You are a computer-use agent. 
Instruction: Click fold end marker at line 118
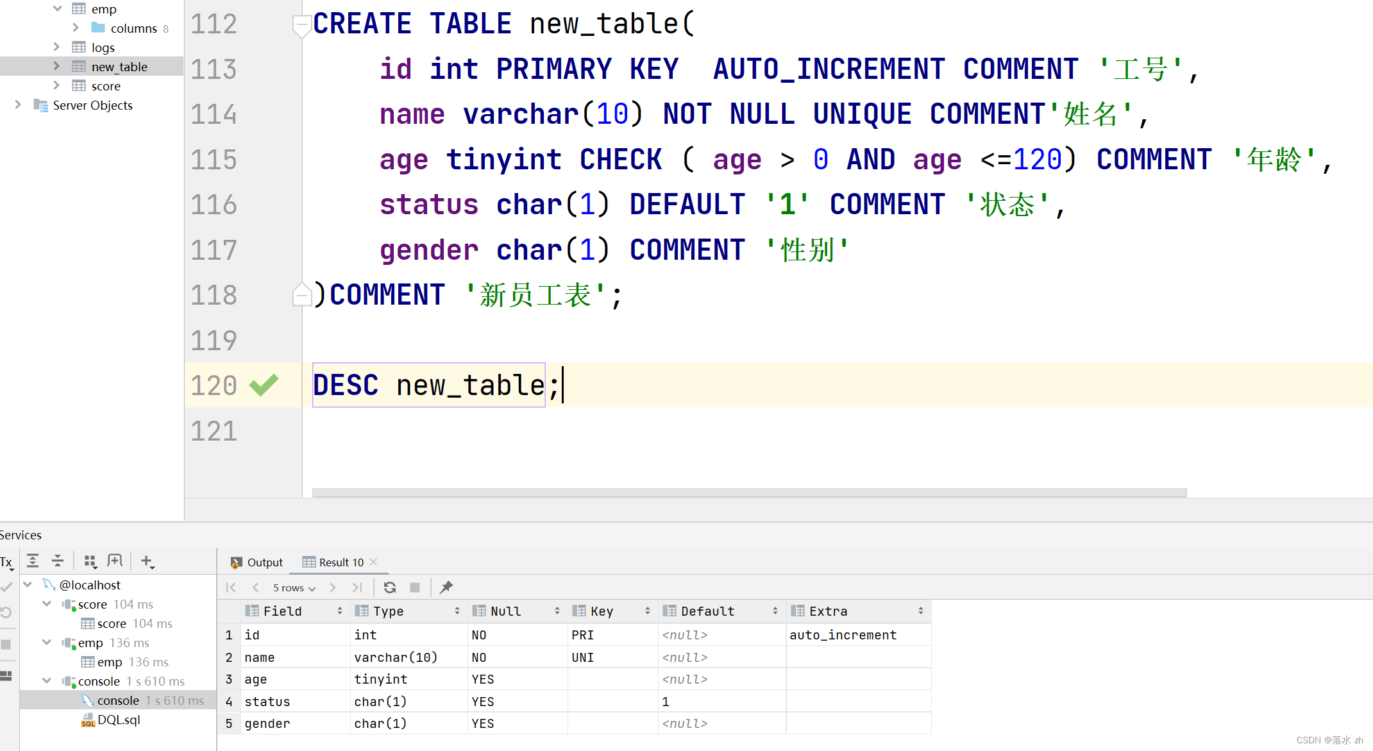pyautogui.click(x=301, y=294)
